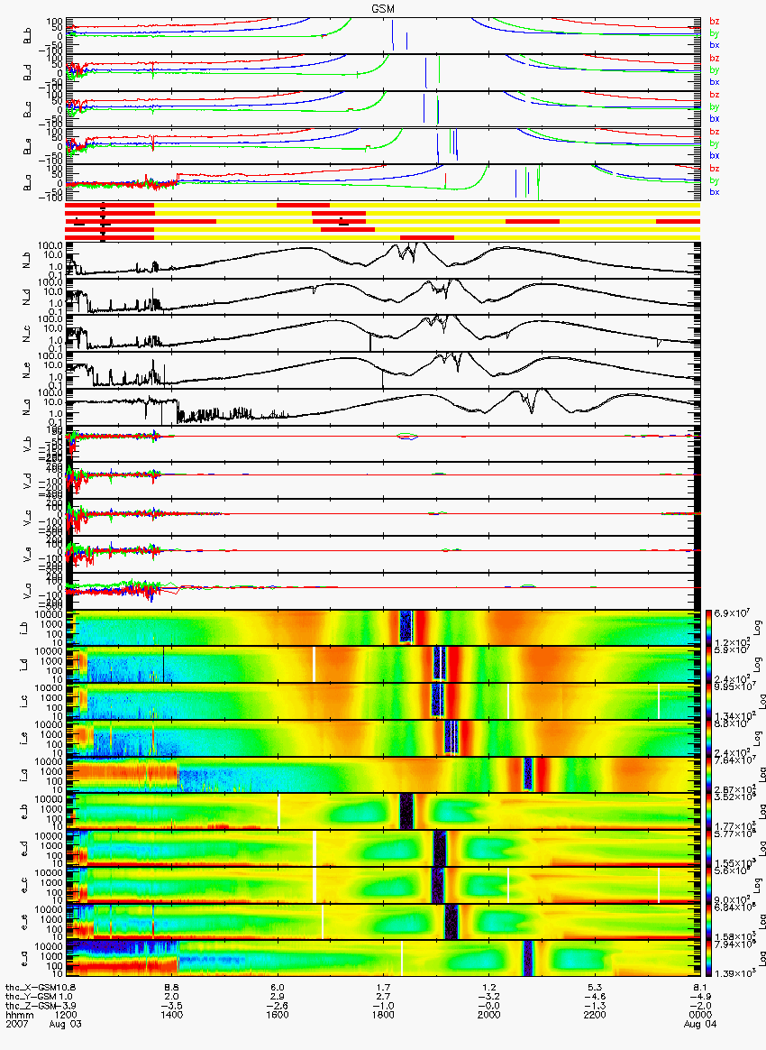Click the Aug 03 date label
The height and width of the screenshot is (1050, 766).
point(66,1025)
